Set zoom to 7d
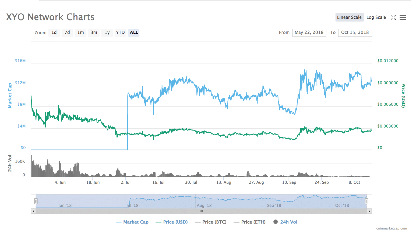 [67, 33]
